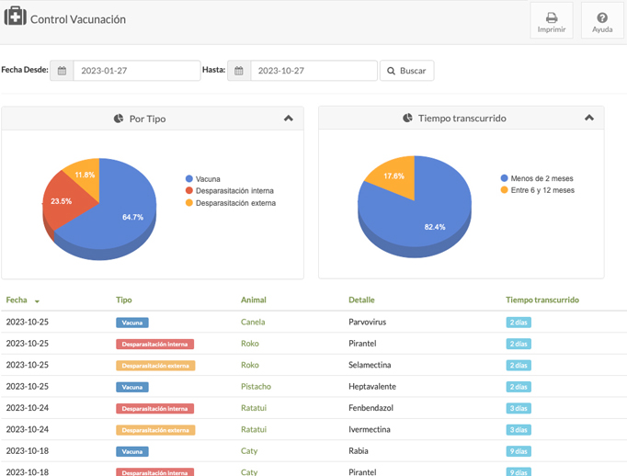Open Canela animal link
This screenshot has height=476, width=627.
pyautogui.click(x=252, y=323)
